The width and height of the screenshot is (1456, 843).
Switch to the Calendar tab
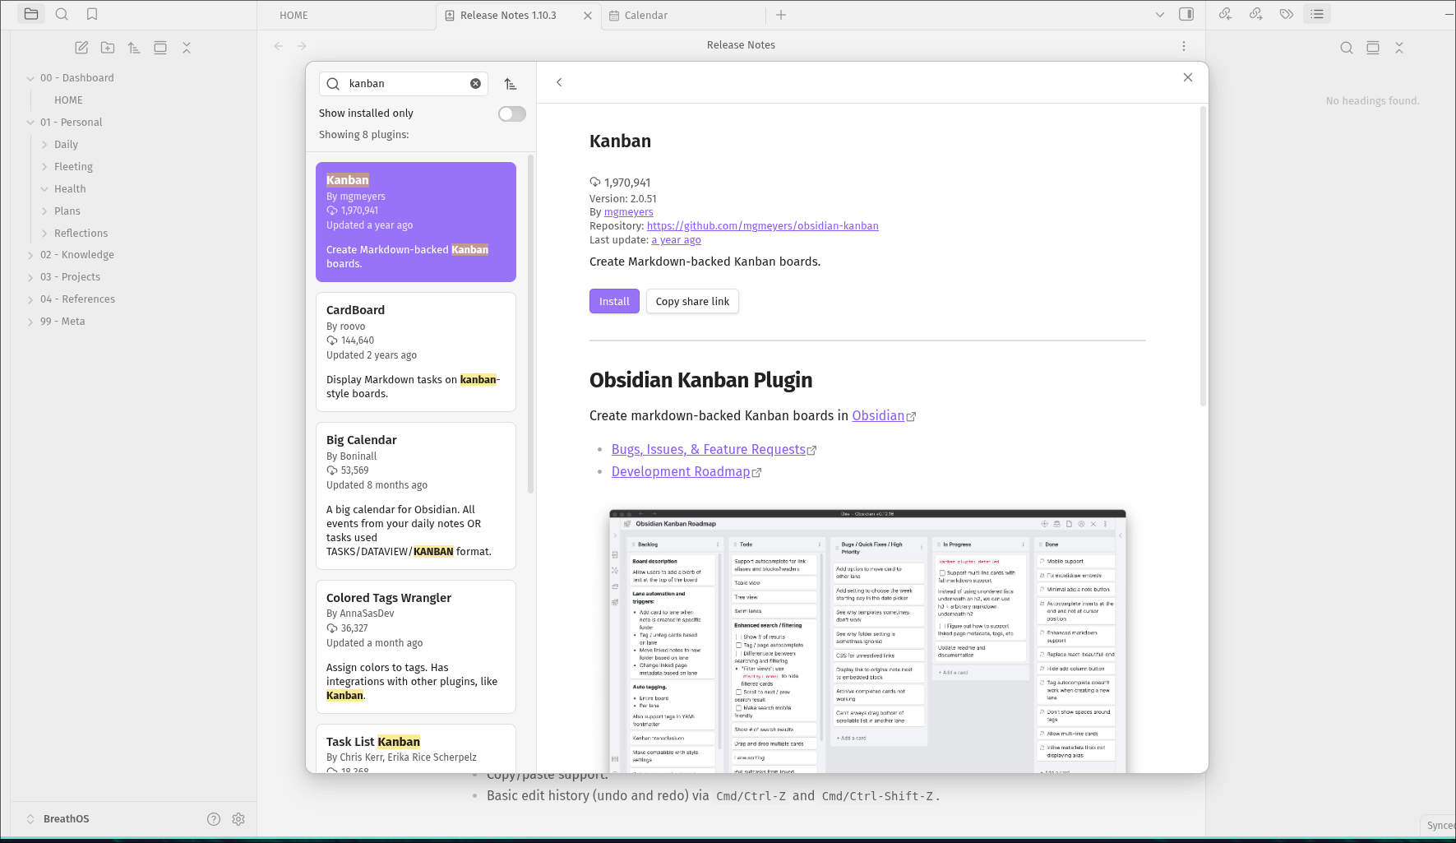pos(645,15)
